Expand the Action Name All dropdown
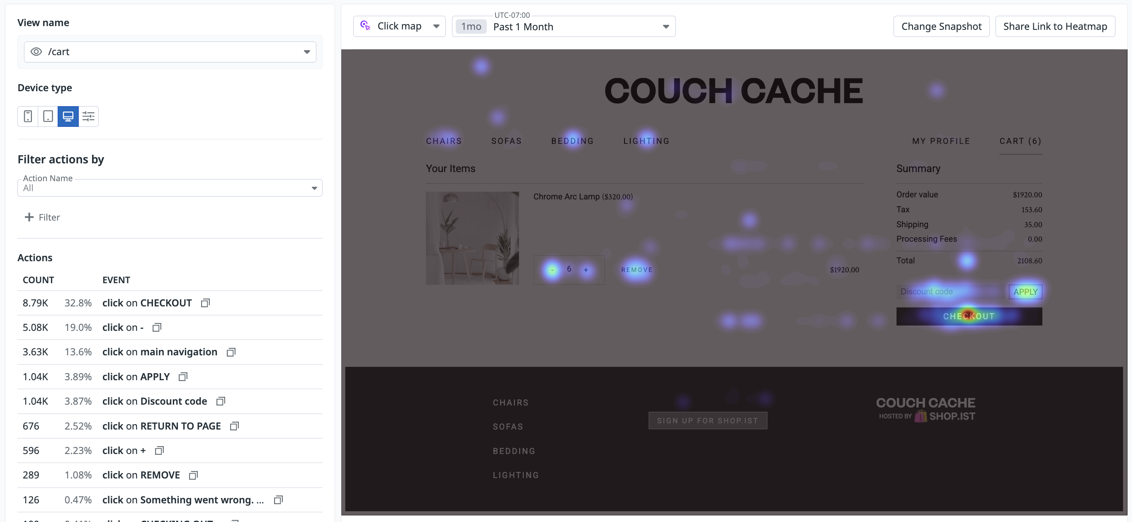 point(314,188)
